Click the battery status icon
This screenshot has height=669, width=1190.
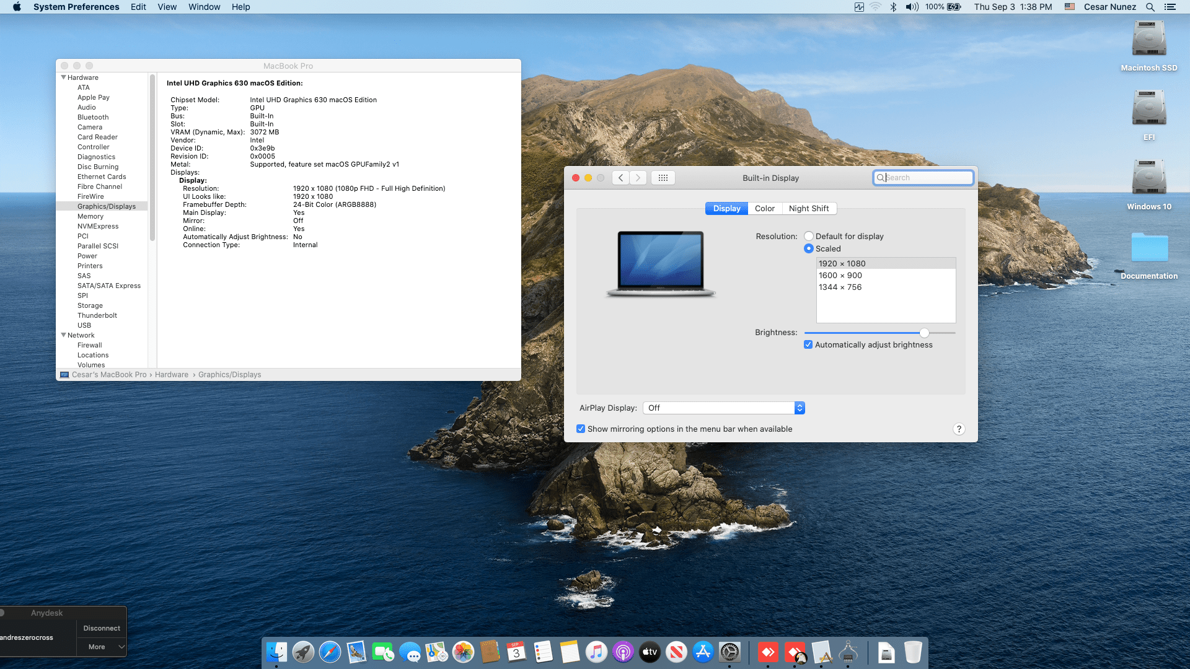point(954,7)
